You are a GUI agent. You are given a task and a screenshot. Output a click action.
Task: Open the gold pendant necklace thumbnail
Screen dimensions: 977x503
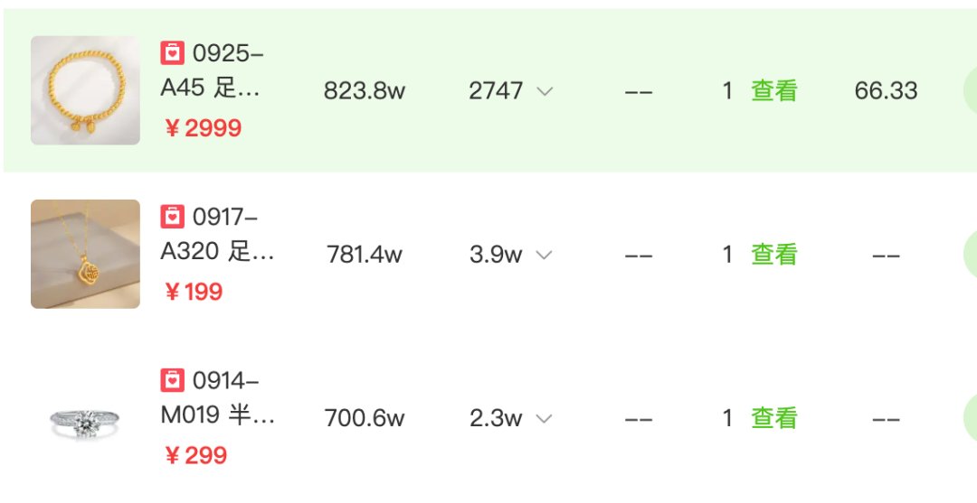85,254
